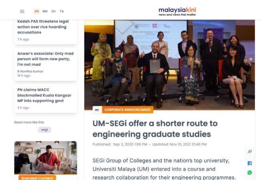
Task: Switch language to BM
Action: pos(45,11)
